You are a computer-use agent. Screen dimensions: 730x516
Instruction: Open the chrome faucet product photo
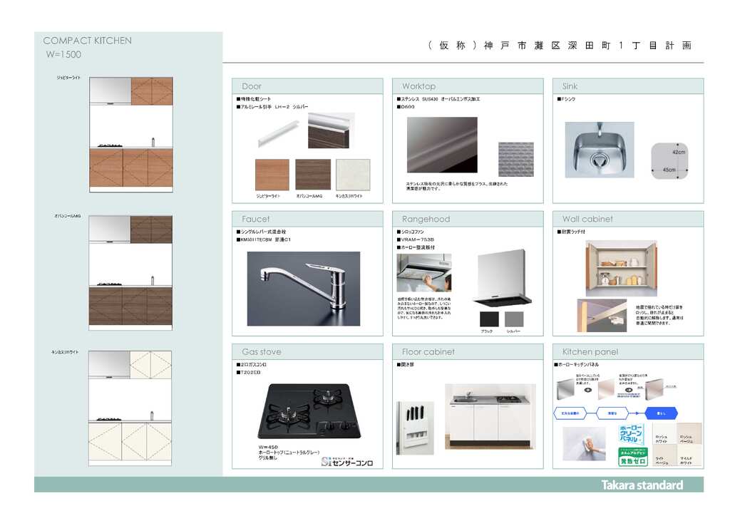(x=303, y=288)
